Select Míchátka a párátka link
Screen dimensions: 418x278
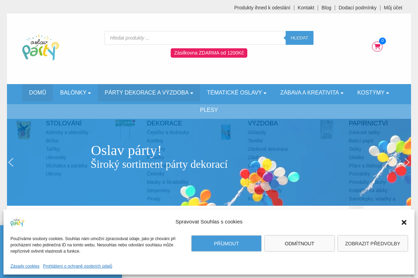pos(67,166)
